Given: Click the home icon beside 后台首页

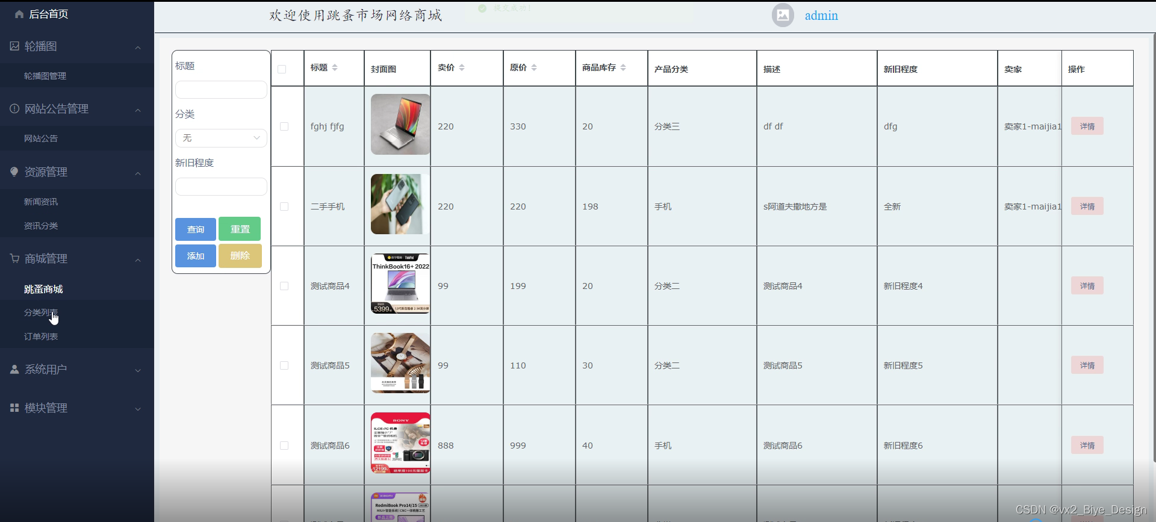Looking at the screenshot, I should pos(19,14).
